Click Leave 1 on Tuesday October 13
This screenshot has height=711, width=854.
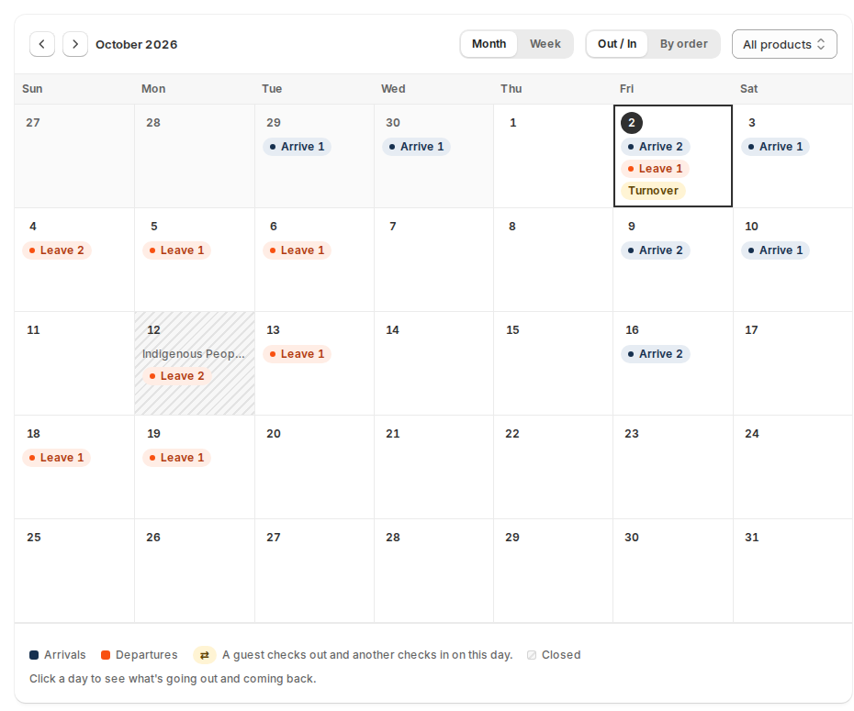pyautogui.click(x=297, y=353)
